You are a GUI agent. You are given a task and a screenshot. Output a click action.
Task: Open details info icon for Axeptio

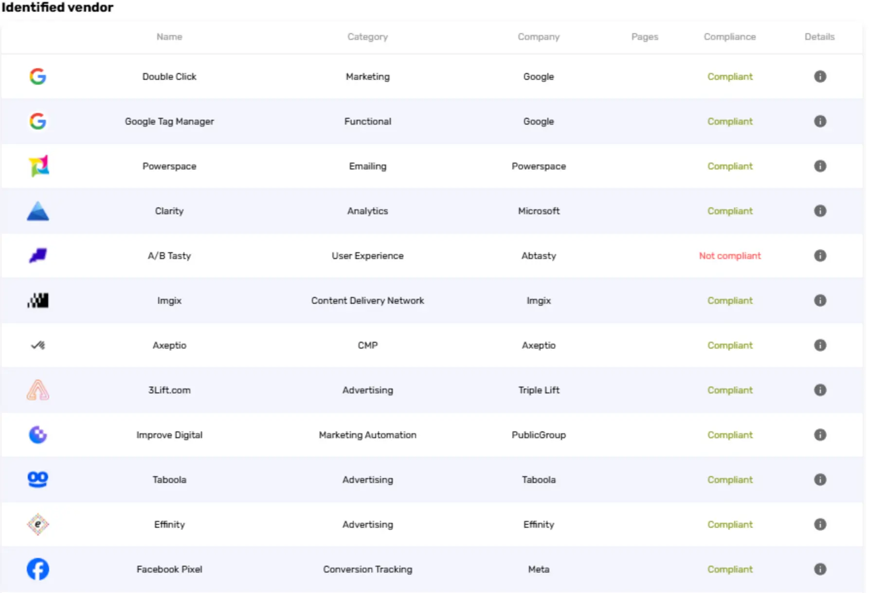(x=820, y=345)
